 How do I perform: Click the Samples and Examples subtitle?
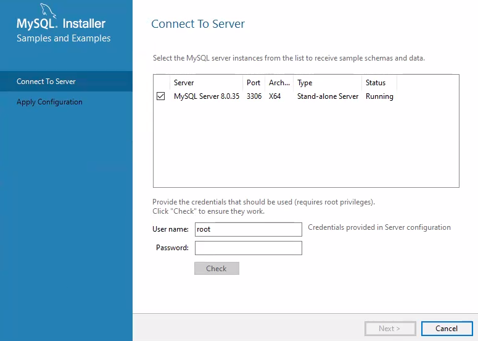(64, 38)
